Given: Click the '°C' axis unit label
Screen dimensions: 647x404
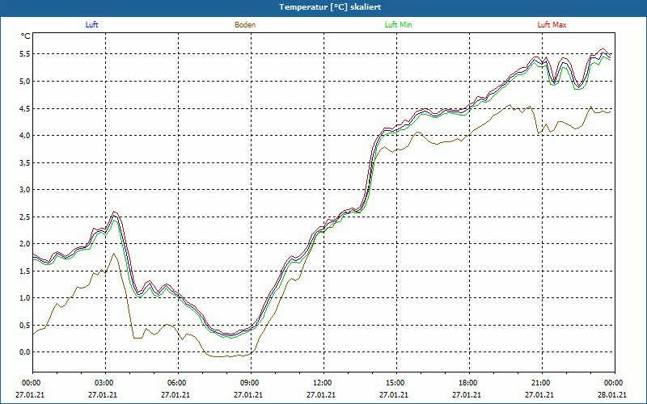Looking at the screenshot, I should click(x=26, y=36).
